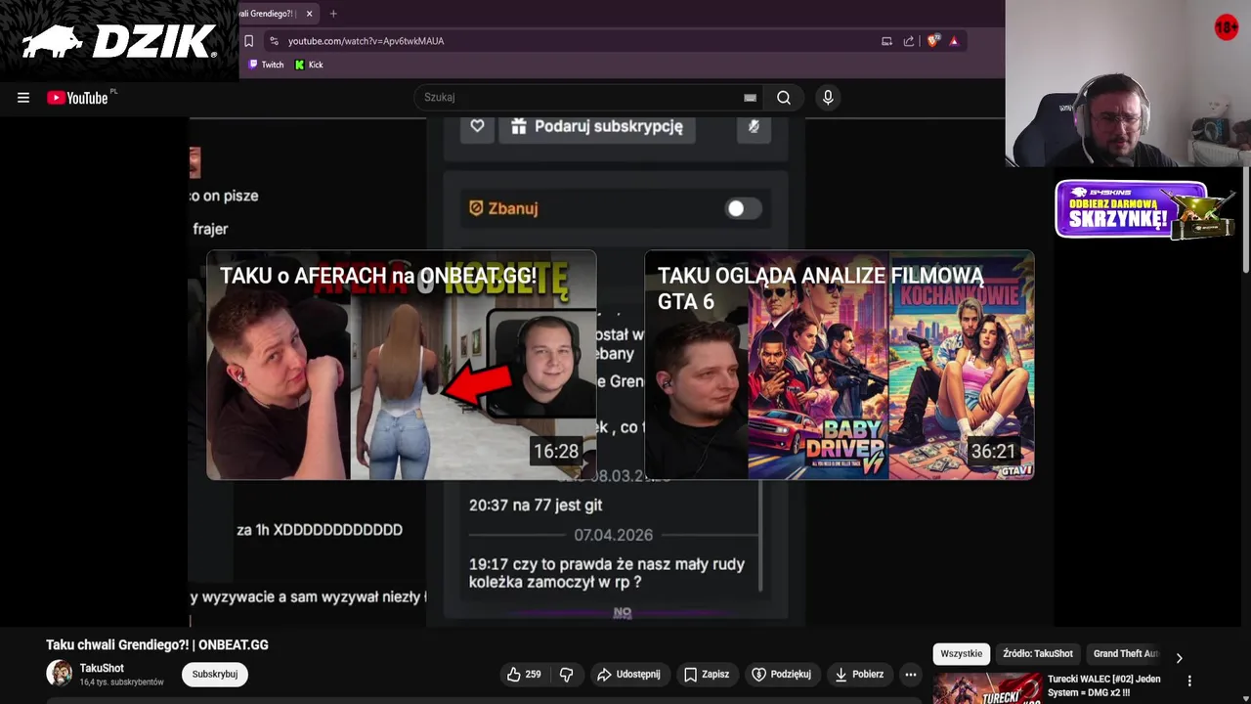Click the heart icon beside Podaruj subskrypcję

[x=477, y=126]
